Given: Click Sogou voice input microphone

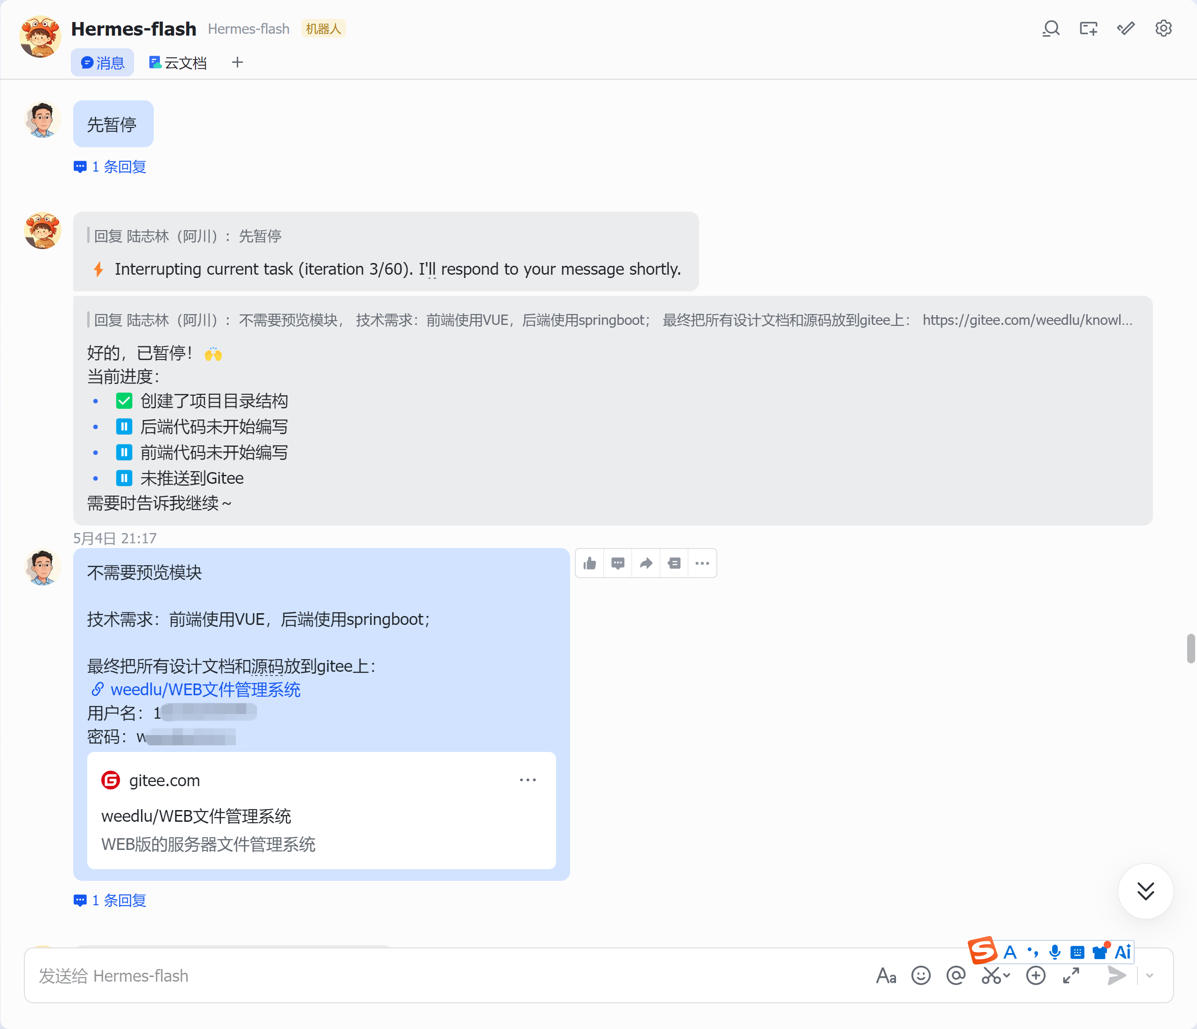Looking at the screenshot, I should (x=1055, y=952).
